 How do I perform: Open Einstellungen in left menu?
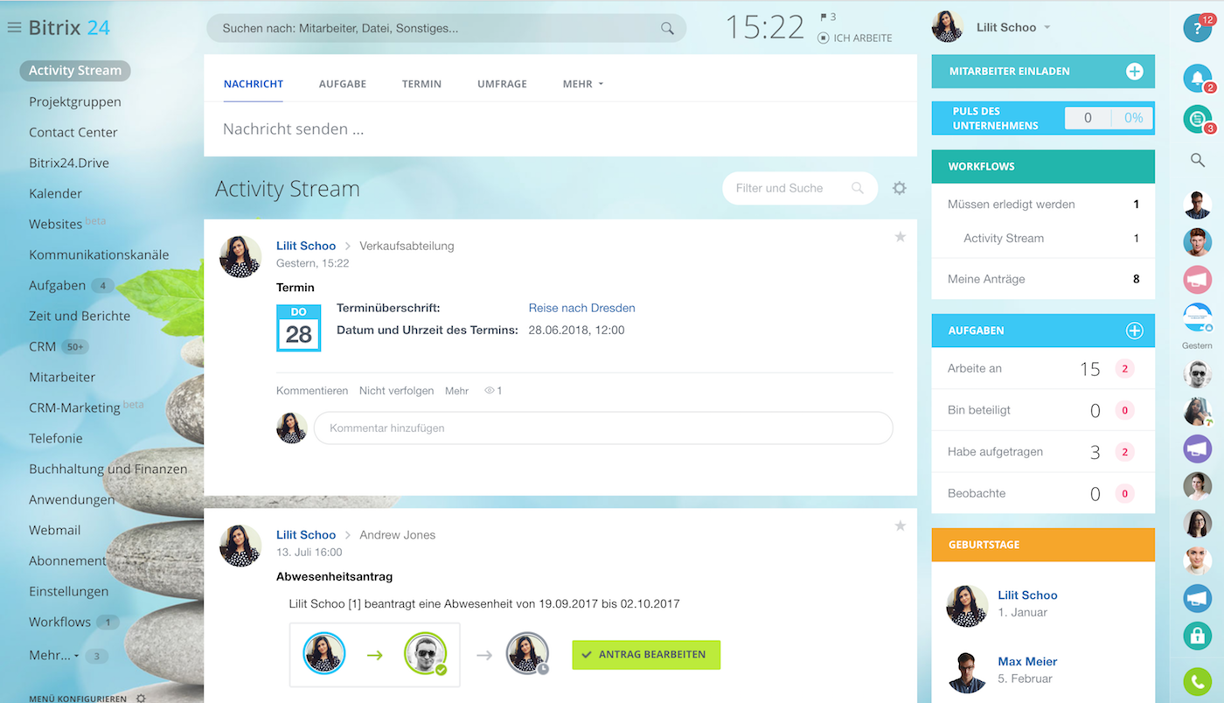coord(69,591)
